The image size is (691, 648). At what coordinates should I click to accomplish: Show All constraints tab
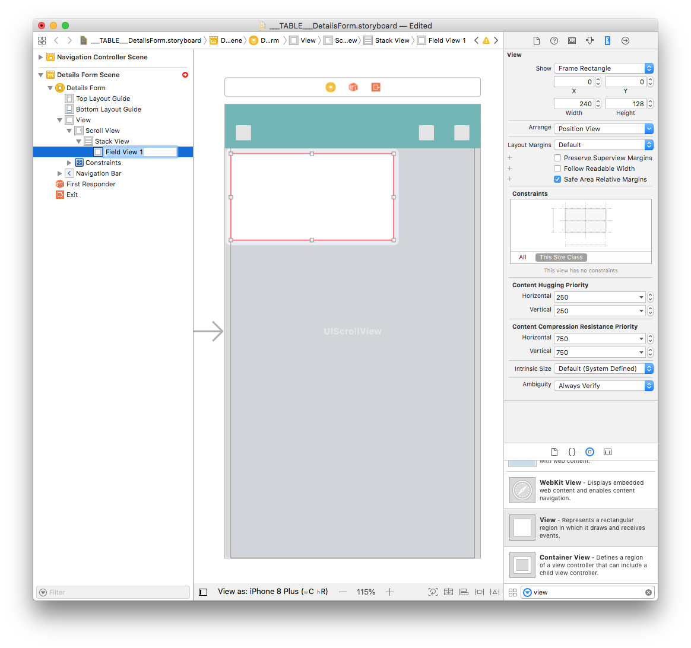click(x=522, y=258)
